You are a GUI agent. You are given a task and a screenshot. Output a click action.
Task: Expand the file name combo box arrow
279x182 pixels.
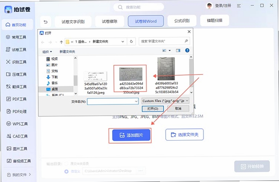[x=136, y=102]
